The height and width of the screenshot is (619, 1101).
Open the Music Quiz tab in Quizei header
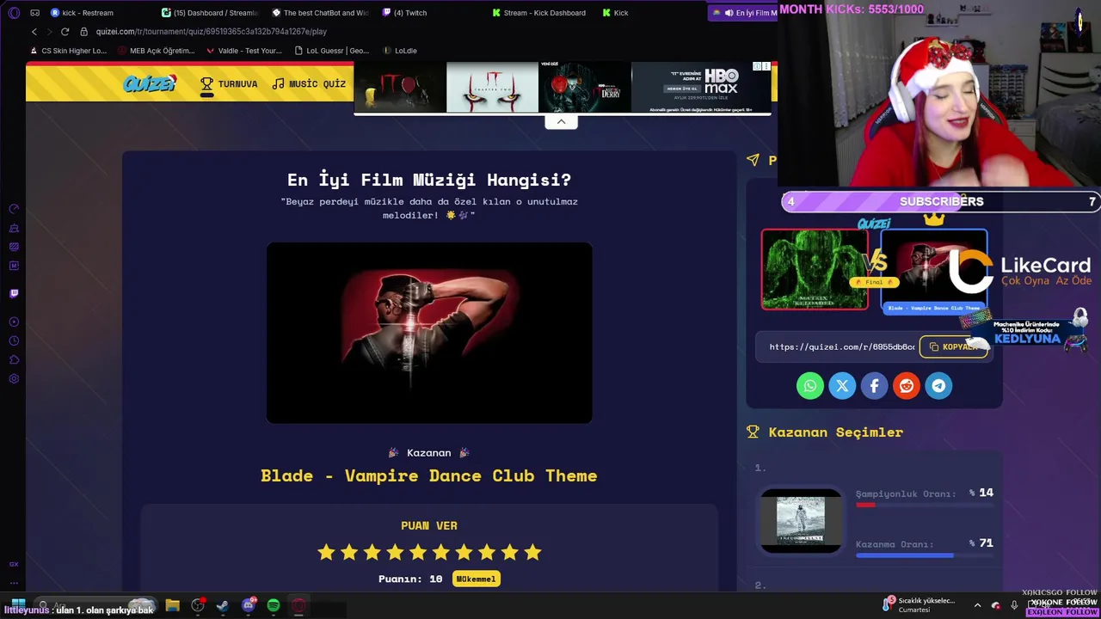coord(309,83)
